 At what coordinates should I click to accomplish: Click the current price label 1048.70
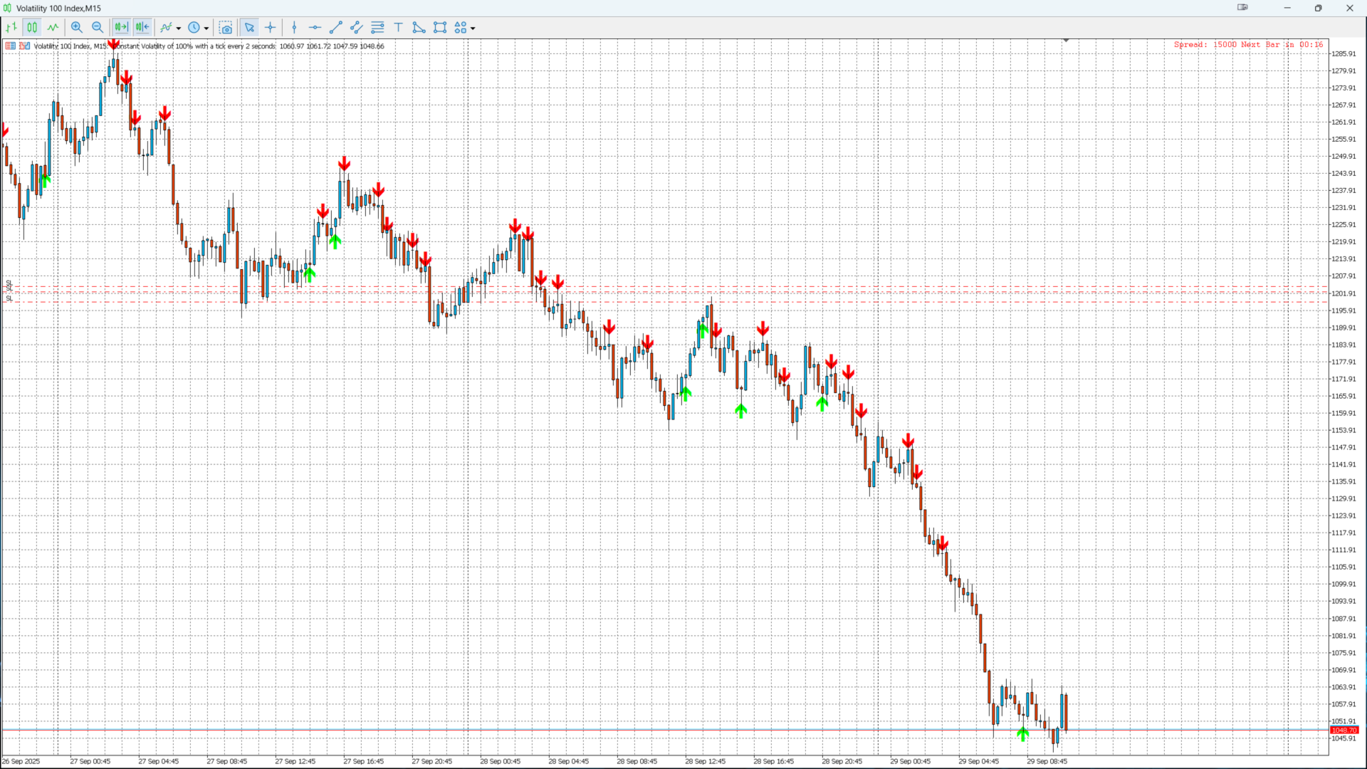[x=1344, y=731]
